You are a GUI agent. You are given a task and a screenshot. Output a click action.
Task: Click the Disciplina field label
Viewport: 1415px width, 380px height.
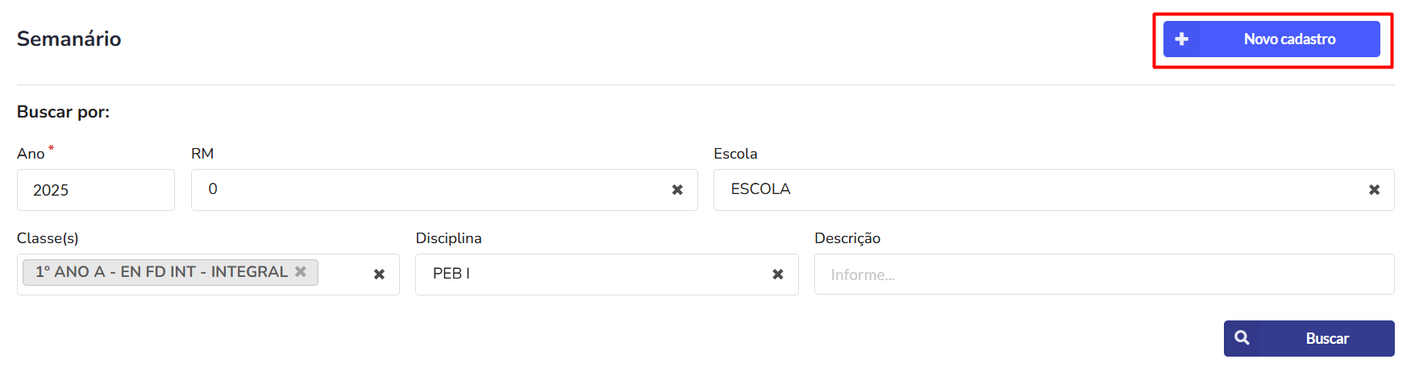point(448,238)
